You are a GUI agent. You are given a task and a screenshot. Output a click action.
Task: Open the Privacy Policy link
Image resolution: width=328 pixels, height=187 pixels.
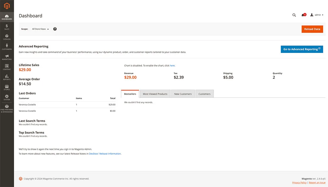point(299,183)
